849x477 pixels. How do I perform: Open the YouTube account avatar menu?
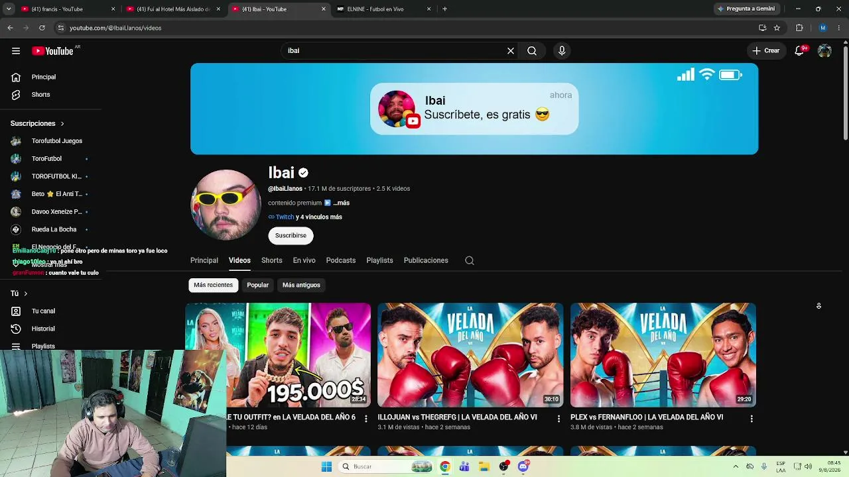click(x=824, y=51)
